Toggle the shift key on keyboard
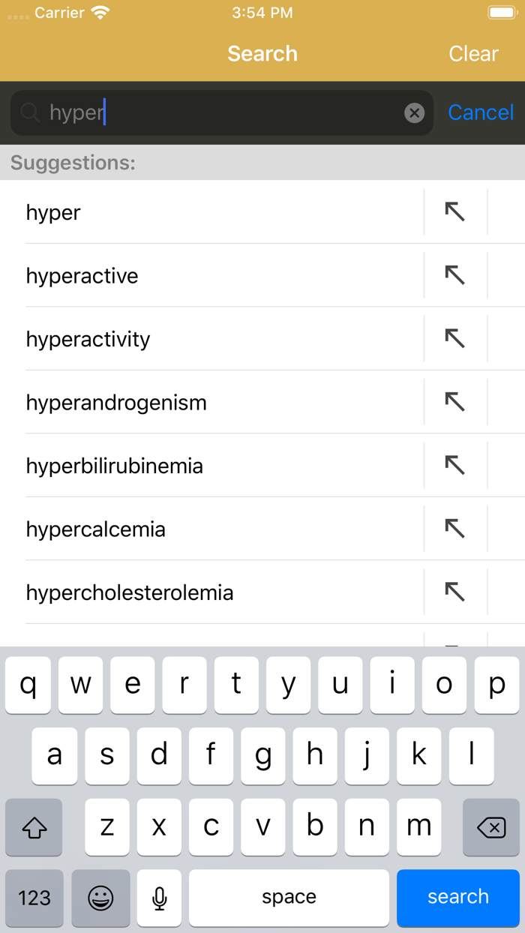Screen dimensions: 525x933 34,827
